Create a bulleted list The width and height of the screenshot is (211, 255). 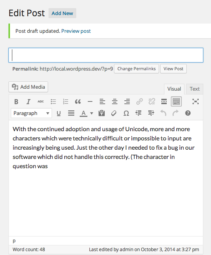coord(53,101)
